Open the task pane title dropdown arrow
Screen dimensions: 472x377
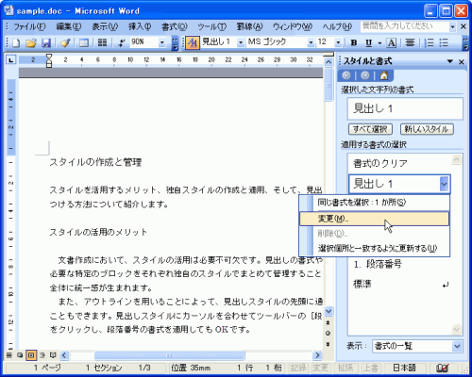[450, 61]
